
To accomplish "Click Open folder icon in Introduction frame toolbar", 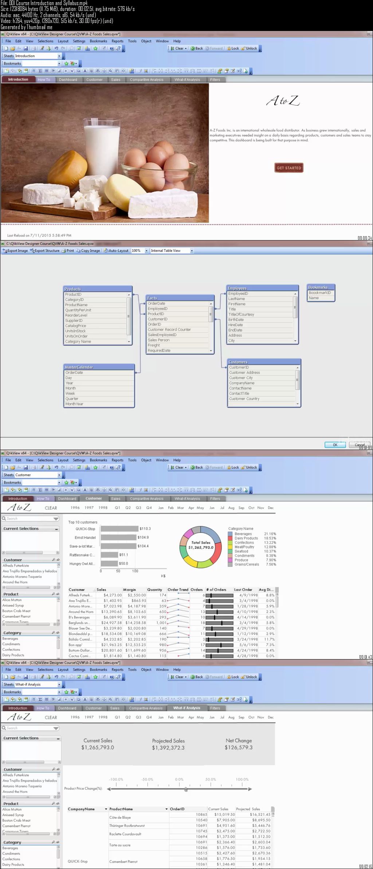I will [13, 48].
